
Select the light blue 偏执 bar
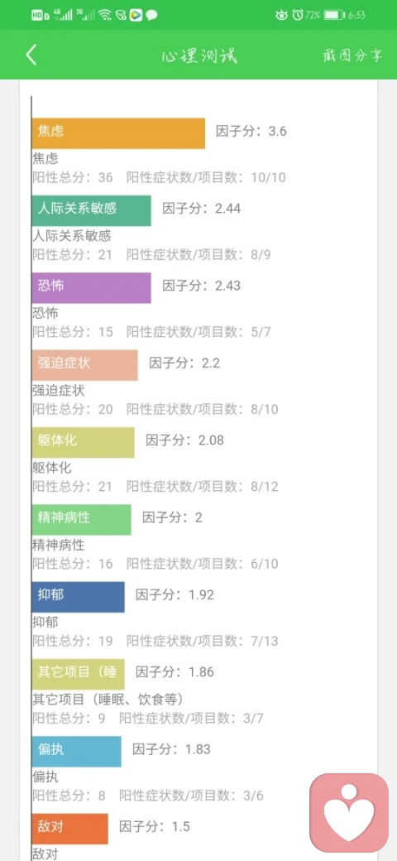click(x=77, y=751)
